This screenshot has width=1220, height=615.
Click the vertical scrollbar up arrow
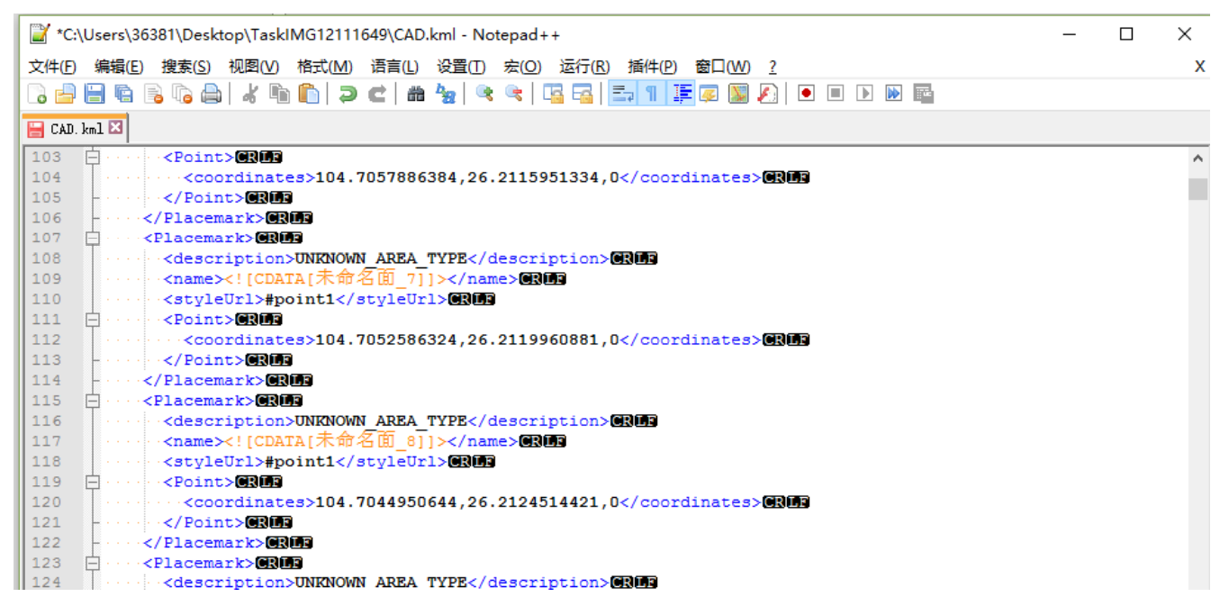point(1197,158)
